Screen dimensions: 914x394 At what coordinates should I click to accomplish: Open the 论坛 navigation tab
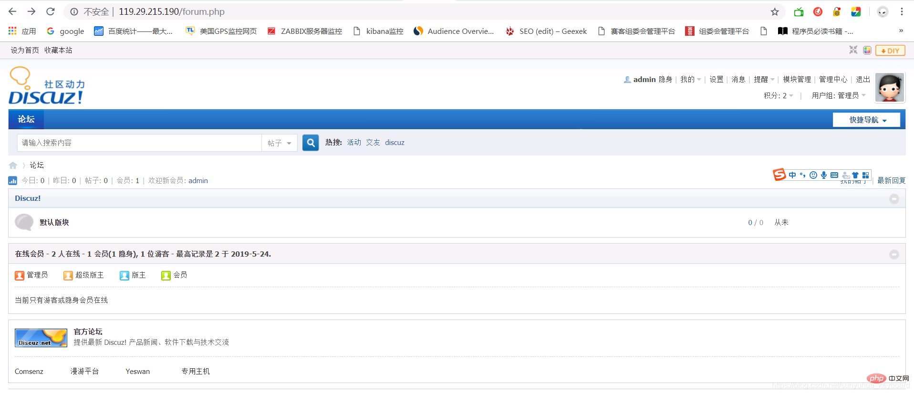[x=26, y=119]
